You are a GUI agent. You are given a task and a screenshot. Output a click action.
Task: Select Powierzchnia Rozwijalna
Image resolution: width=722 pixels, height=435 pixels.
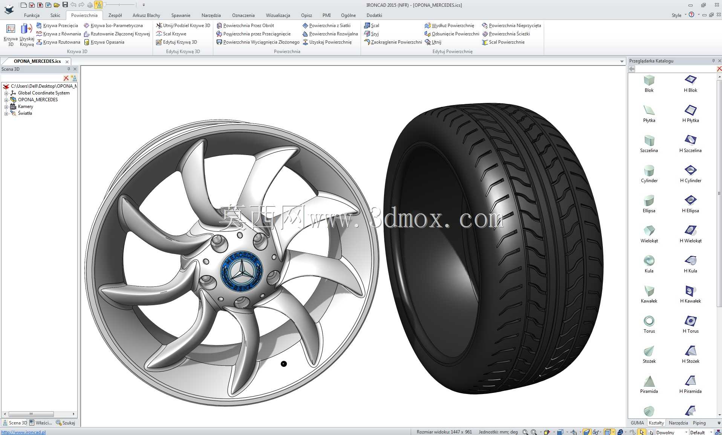[330, 34]
